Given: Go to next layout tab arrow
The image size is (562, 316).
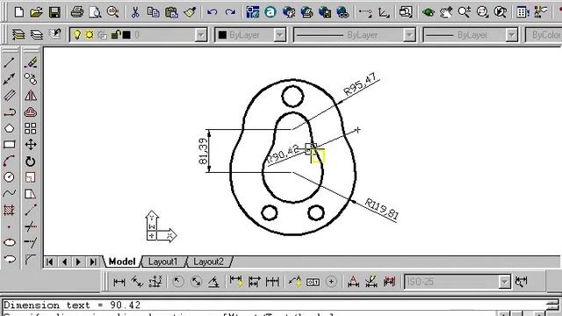Looking at the screenshot, I should (x=78, y=262).
